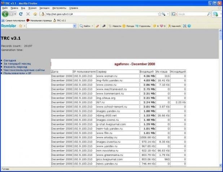Focus the Google search box
The height and width of the screenshot is (172, 223).
coord(192,14)
